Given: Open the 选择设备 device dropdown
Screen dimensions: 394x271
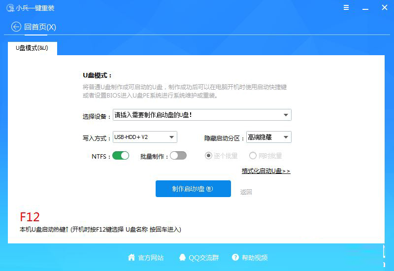Looking at the screenshot, I should tap(202, 115).
